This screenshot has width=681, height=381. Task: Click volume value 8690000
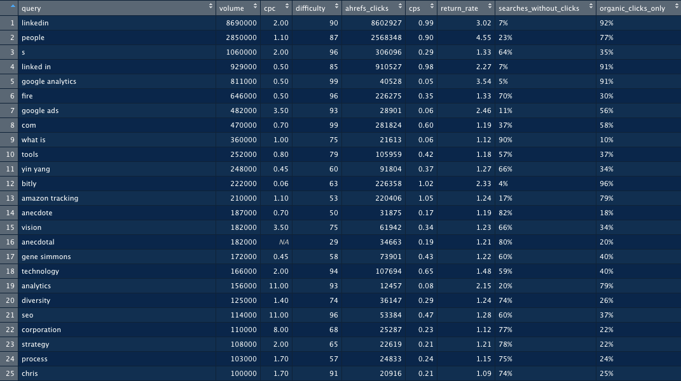coord(241,23)
